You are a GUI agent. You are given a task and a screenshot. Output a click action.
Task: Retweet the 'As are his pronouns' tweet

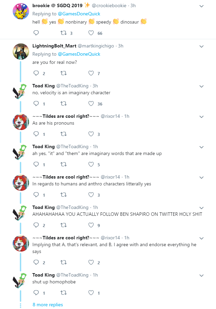click(x=63, y=134)
